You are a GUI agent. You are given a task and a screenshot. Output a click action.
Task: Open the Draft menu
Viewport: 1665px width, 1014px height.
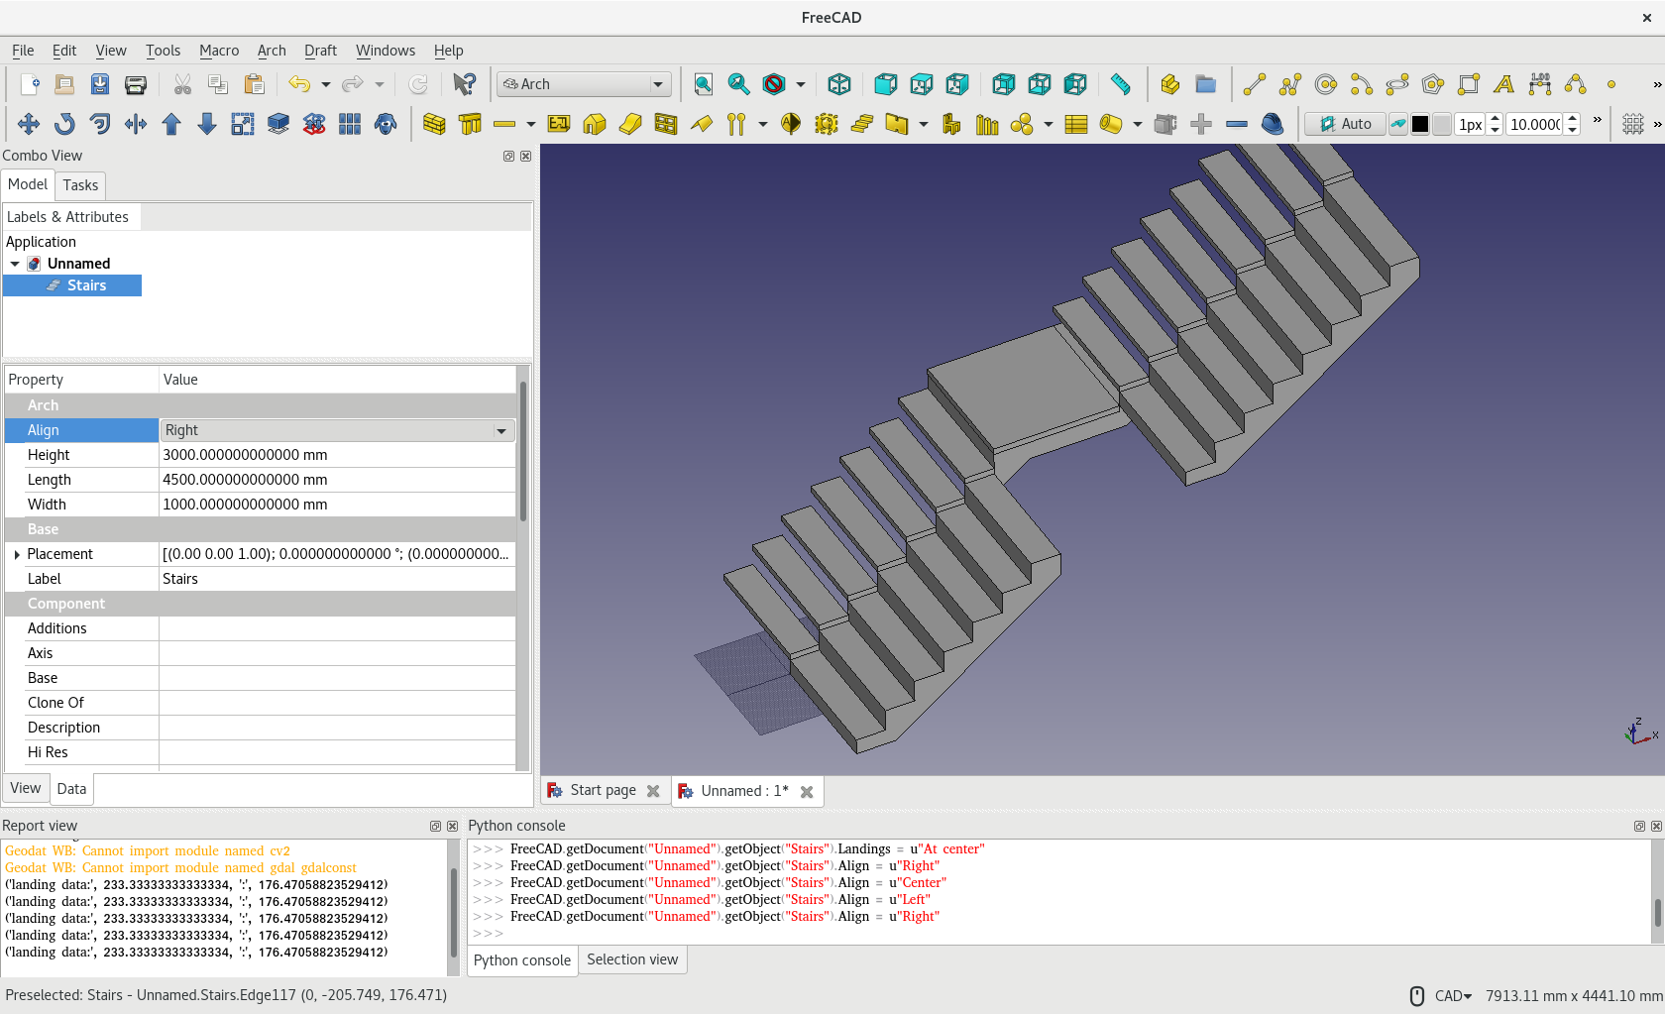[319, 51]
